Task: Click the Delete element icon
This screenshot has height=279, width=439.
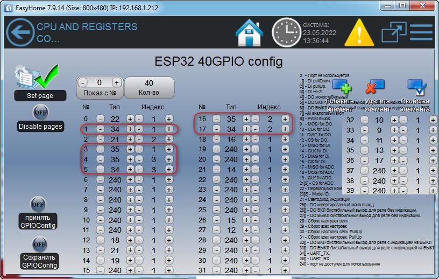Action: coord(374,87)
